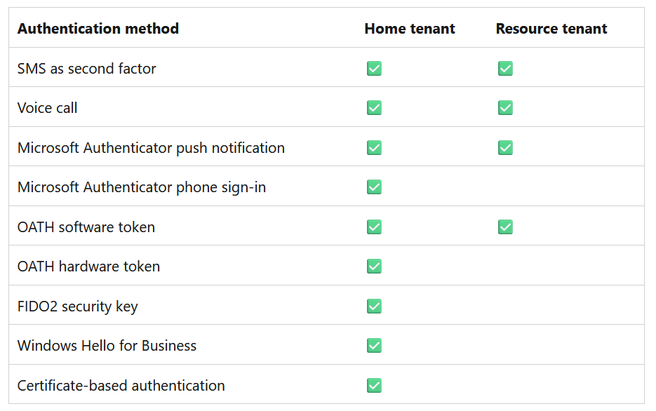
Task: Select the Certificate-based authentication row label
Action: [121, 386]
